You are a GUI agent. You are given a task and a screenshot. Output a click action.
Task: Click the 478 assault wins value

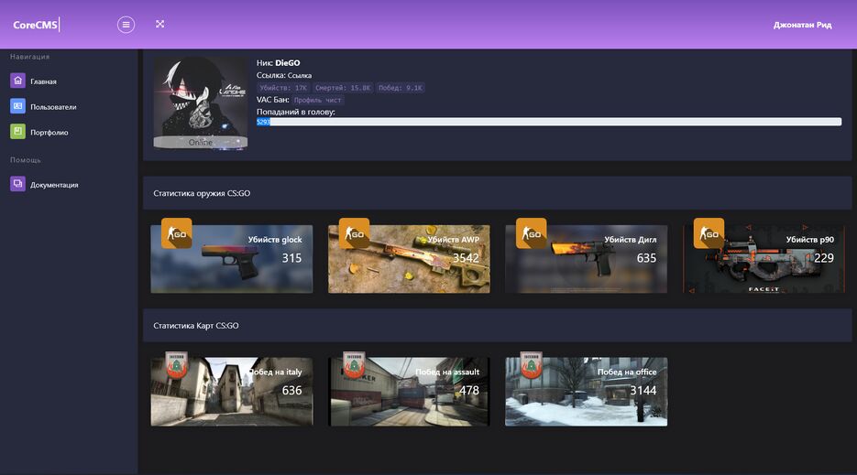(x=469, y=391)
